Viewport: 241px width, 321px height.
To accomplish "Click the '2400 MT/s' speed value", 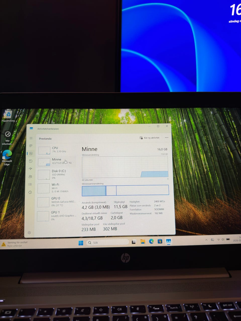I will pyautogui.click(x=160, y=201).
